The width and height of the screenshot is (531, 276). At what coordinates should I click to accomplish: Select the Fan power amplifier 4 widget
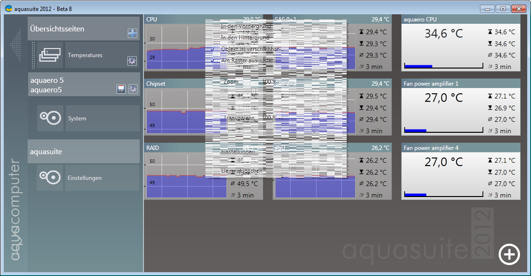(x=460, y=148)
